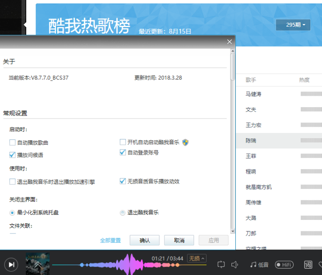Click the next track button
322x275 pixels.
[x=11, y=264]
